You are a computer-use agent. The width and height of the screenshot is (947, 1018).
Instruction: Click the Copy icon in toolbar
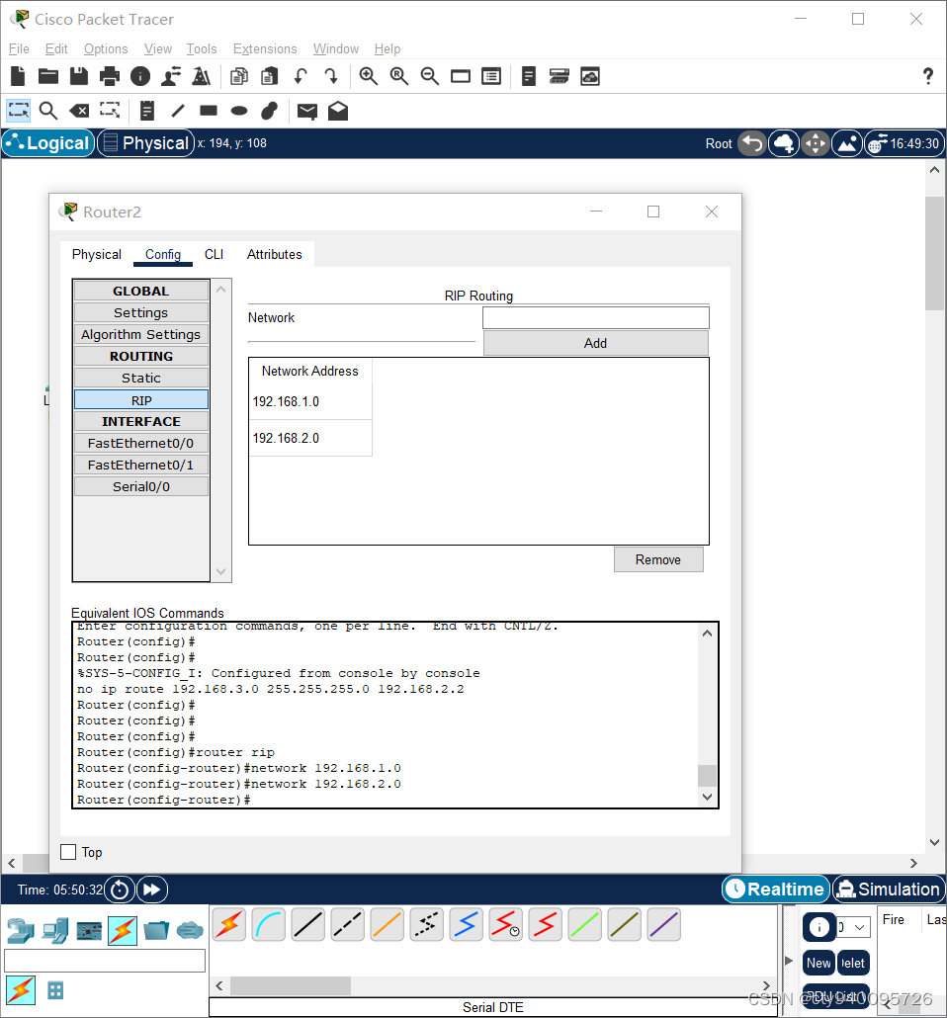point(239,77)
